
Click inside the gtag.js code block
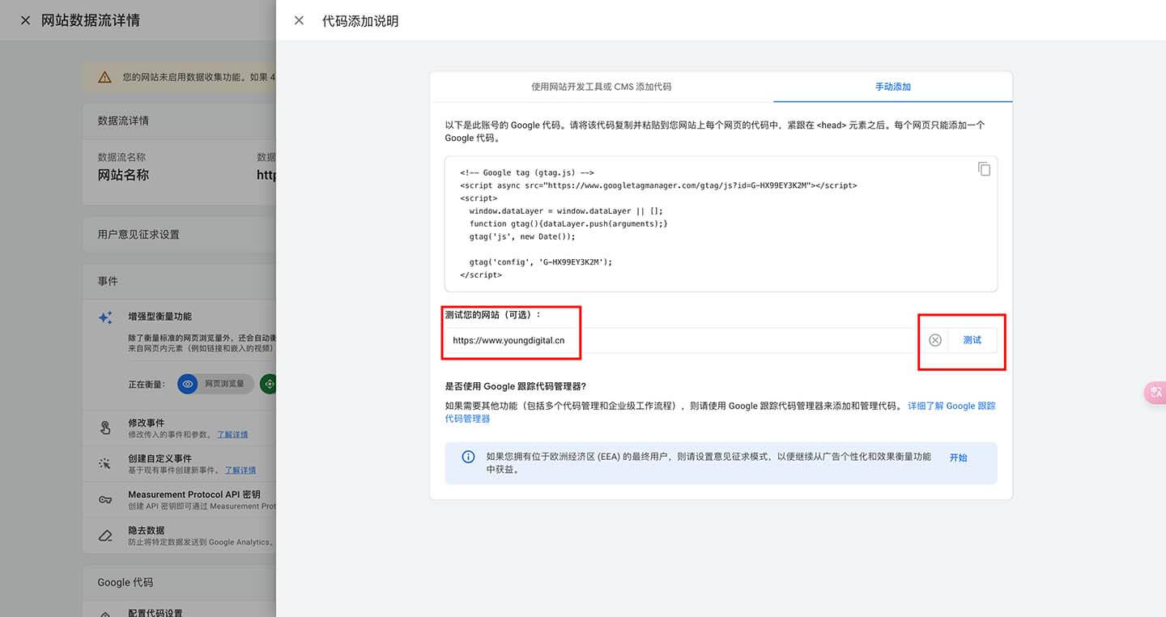tap(721, 224)
